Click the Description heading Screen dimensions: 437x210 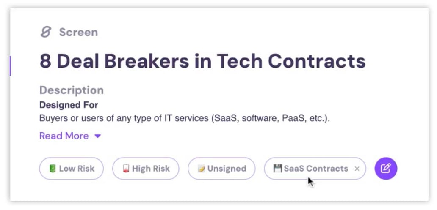pos(72,90)
